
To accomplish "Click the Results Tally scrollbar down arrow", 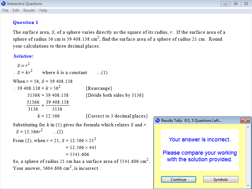I will tap(248, 186).
